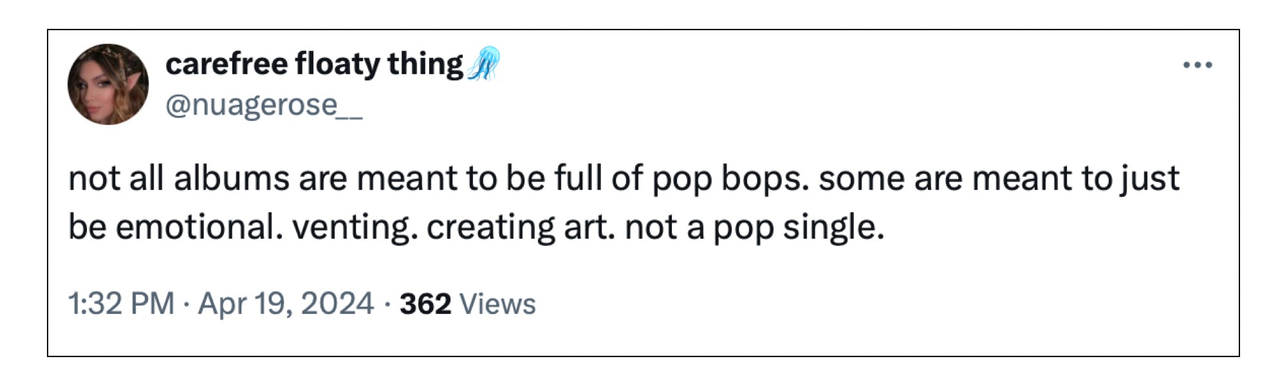1287x386 pixels.
Task: Click the display name "carefree floaty thing"
Action: coord(314,64)
